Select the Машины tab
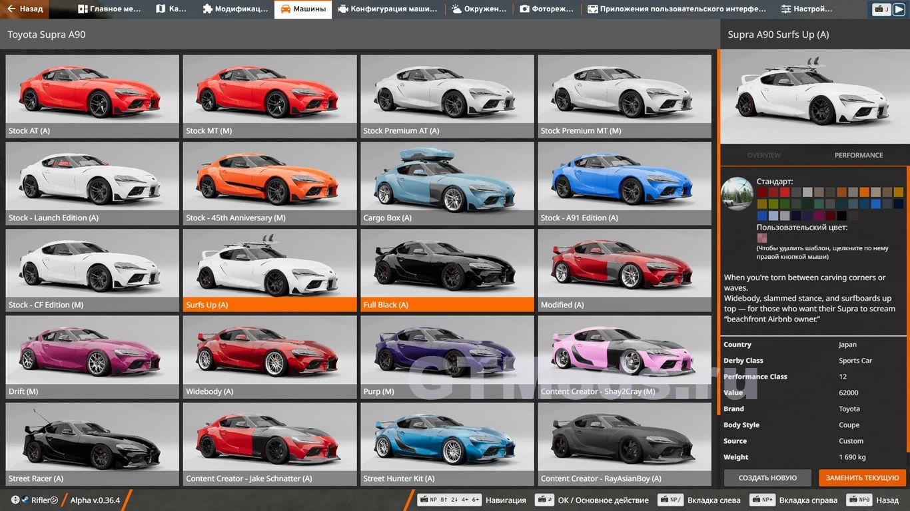 pos(303,9)
